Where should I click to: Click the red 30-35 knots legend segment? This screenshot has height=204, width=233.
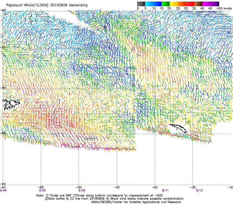pyautogui.click(x=190, y=4)
